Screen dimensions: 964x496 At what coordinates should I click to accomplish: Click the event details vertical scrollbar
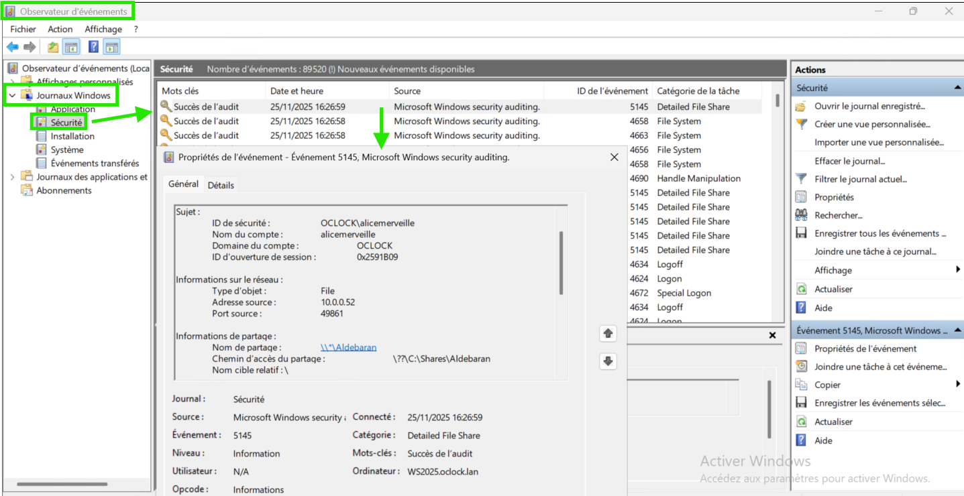point(561,263)
